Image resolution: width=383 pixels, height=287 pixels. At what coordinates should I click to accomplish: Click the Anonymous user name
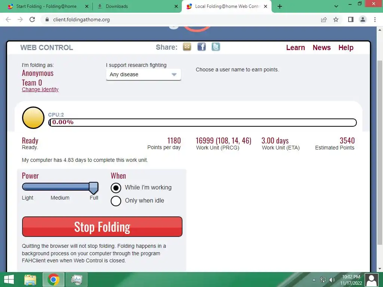38,73
